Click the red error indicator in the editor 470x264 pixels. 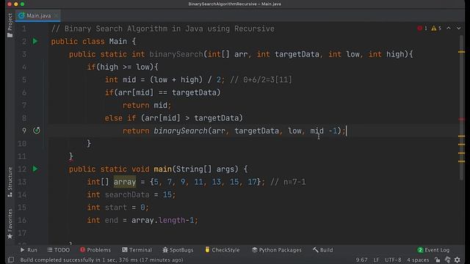[422, 28]
